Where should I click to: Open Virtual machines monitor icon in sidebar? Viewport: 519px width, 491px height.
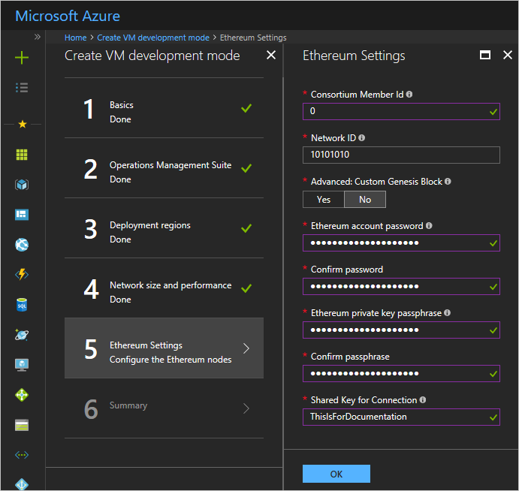22,365
